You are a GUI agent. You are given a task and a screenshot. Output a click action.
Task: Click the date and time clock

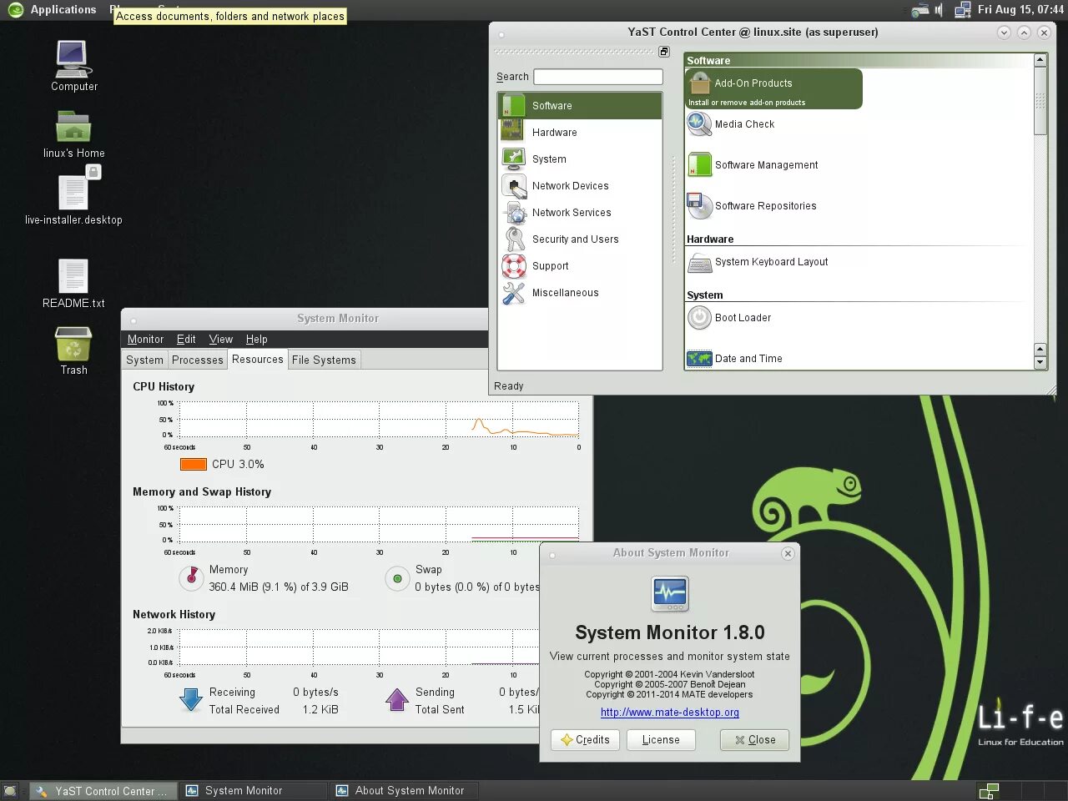click(1020, 10)
